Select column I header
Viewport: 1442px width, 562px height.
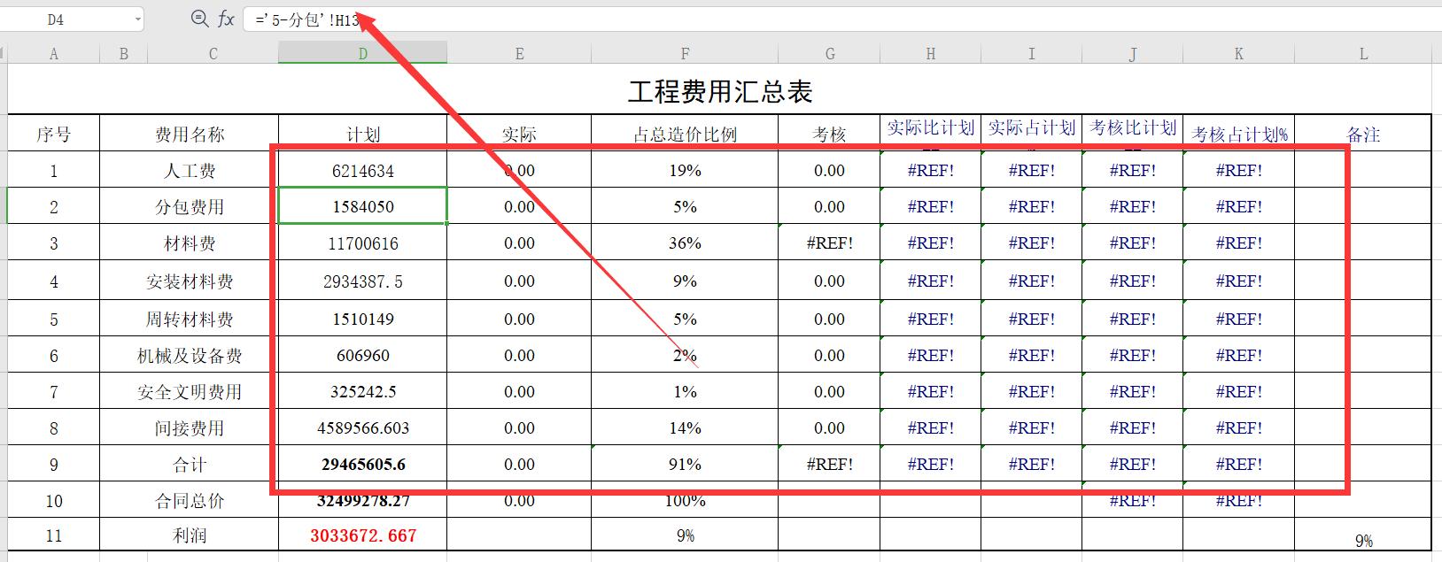[x=1032, y=54]
